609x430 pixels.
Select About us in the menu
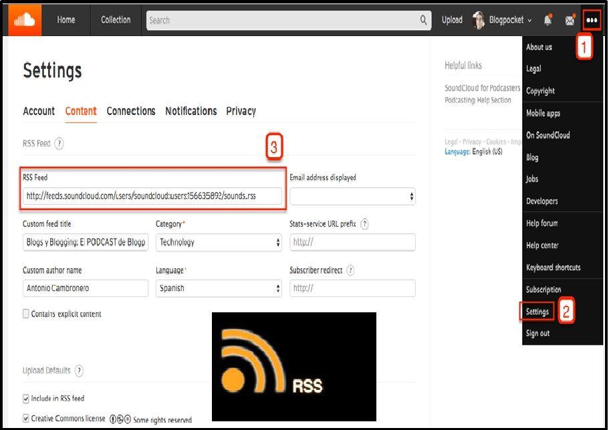coord(539,47)
